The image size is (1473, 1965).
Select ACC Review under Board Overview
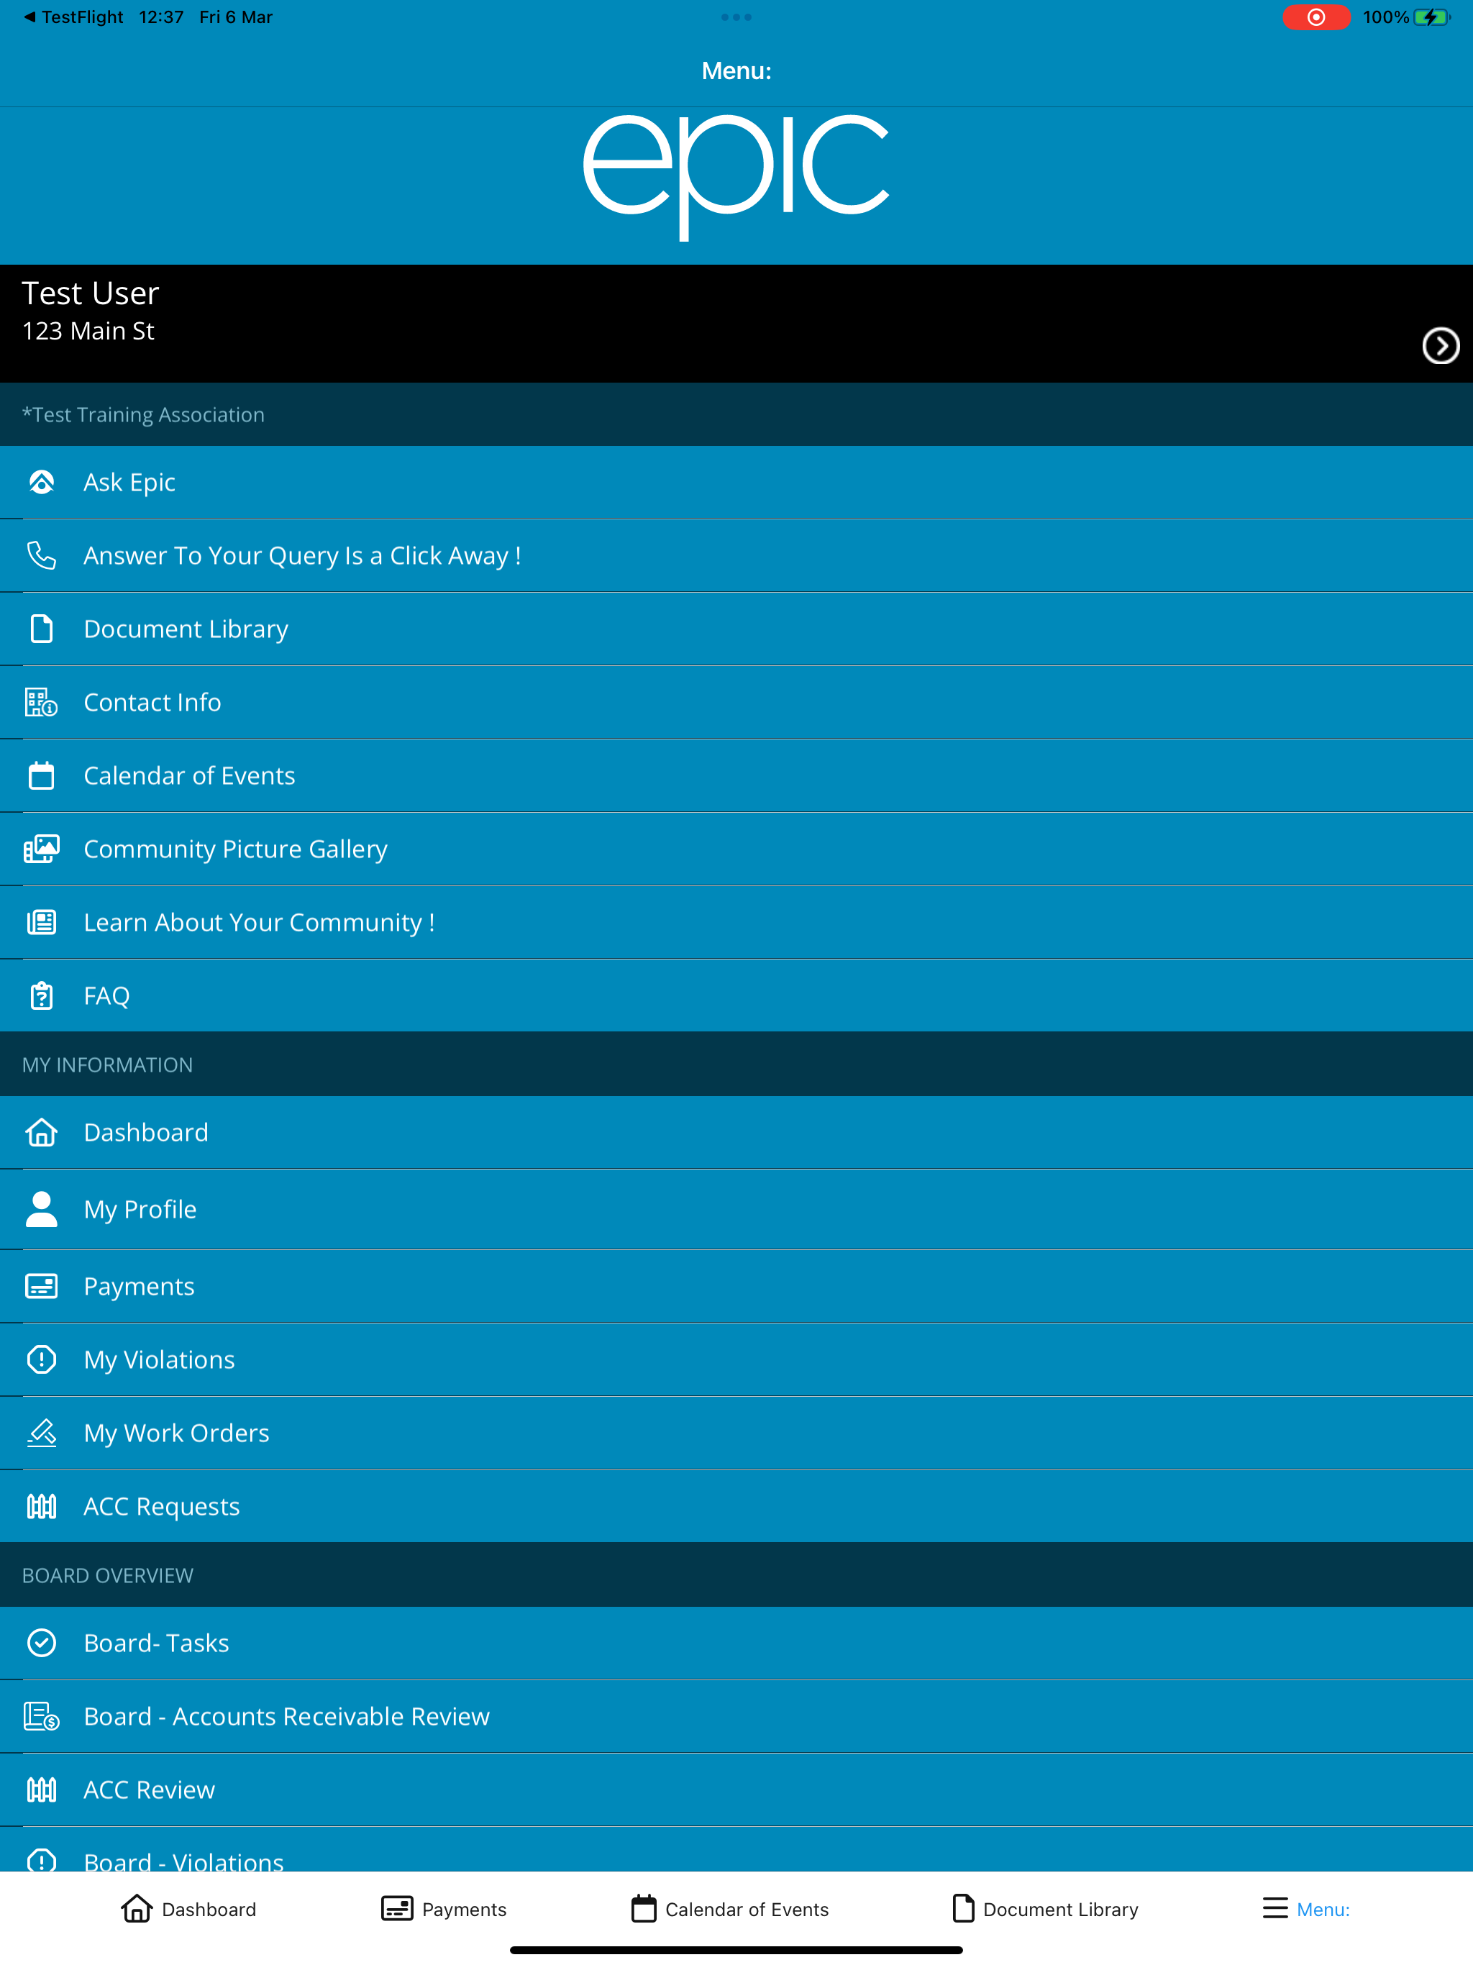736,1789
